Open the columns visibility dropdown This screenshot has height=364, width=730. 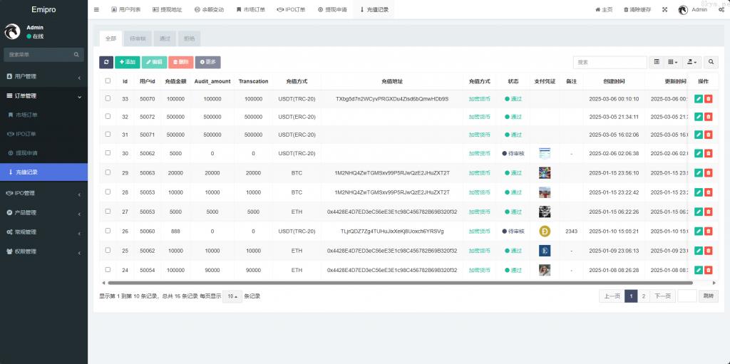(x=673, y=63)
